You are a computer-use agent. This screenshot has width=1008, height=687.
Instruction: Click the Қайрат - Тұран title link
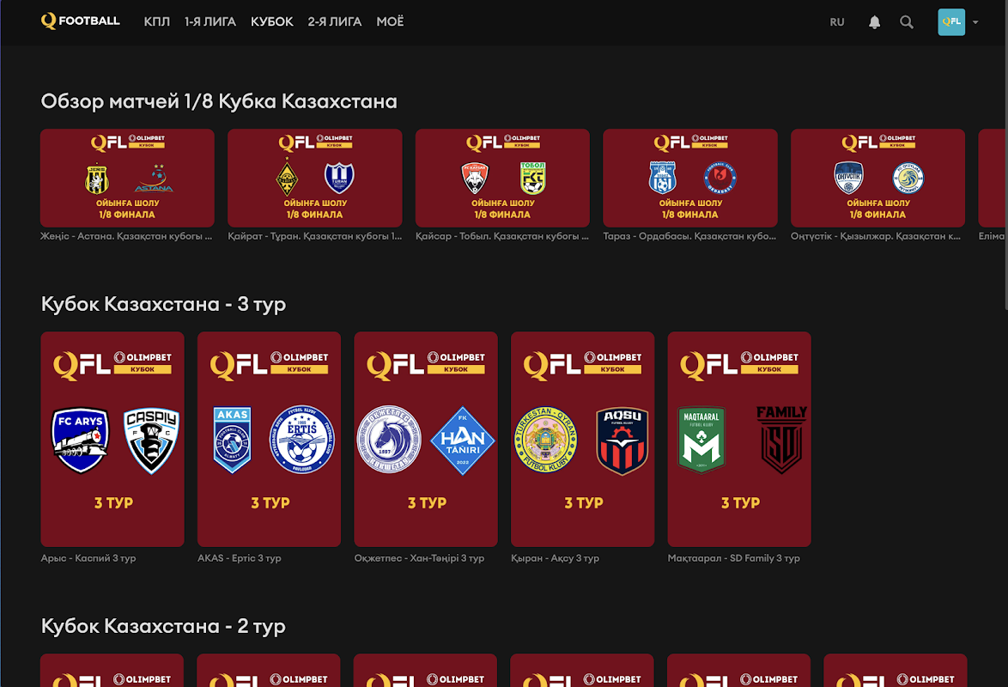click(x=315, y=236)
